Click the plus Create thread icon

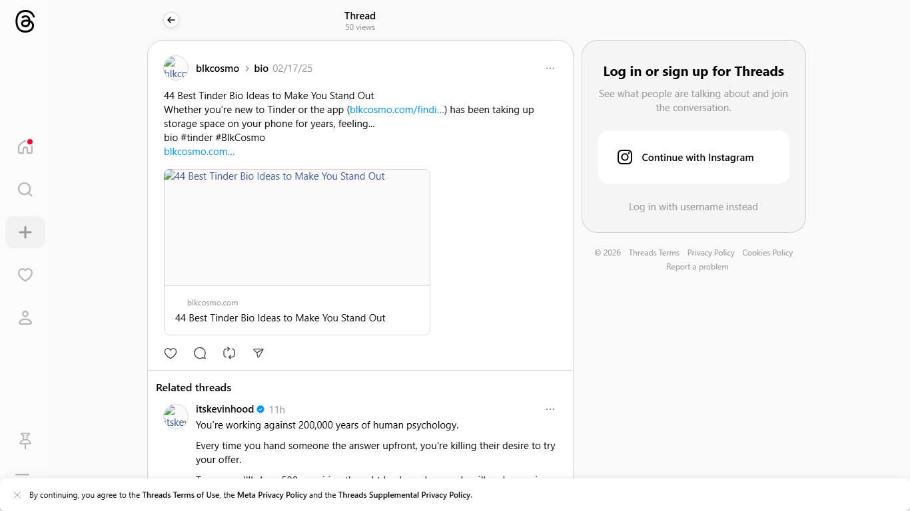pyautogui.click(x=25, y=232)
